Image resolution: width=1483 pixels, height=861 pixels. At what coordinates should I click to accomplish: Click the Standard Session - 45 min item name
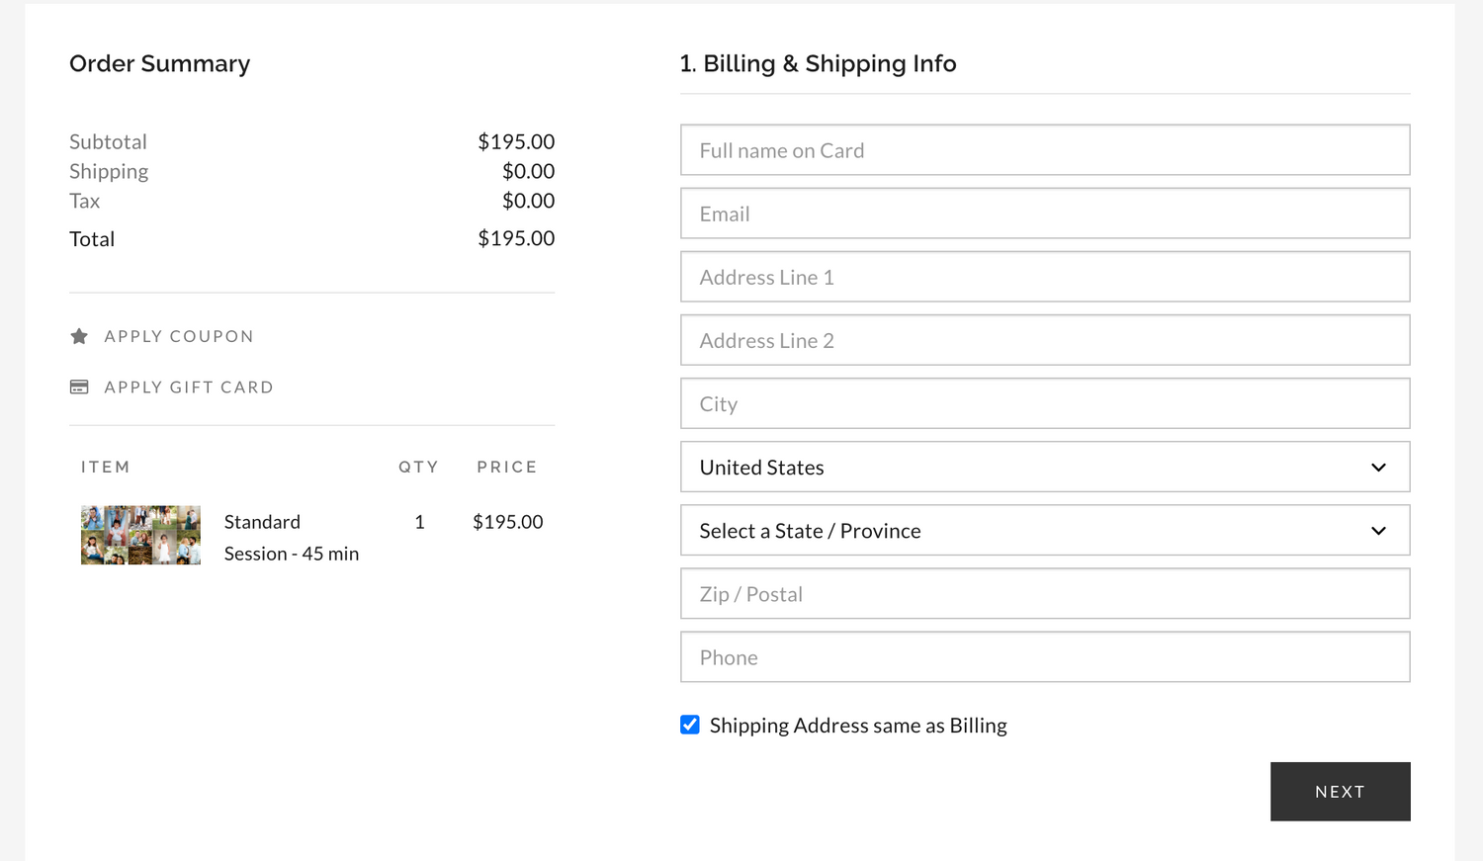point(292,538)
